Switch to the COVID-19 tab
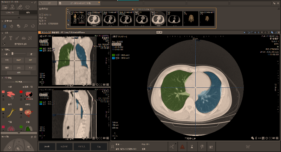This screenshot has width=281, height=152. click(x=9, y=13)
